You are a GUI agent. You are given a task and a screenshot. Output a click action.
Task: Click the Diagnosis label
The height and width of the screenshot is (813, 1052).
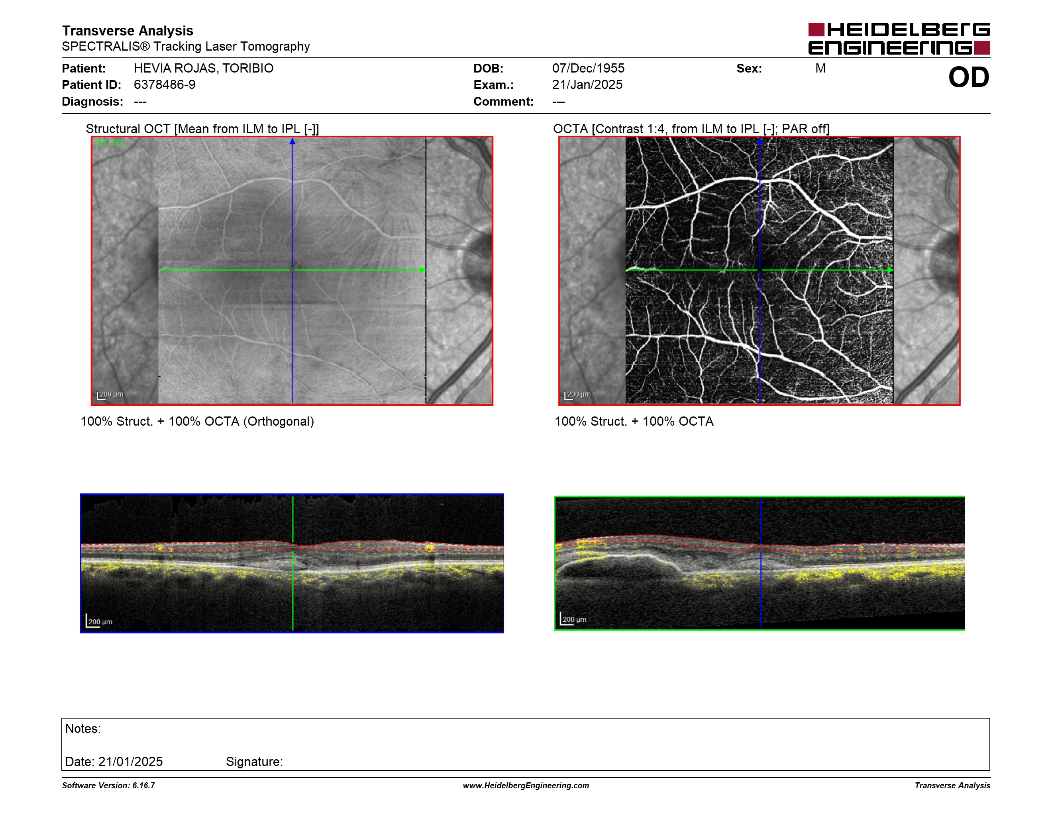click(92, 102)
